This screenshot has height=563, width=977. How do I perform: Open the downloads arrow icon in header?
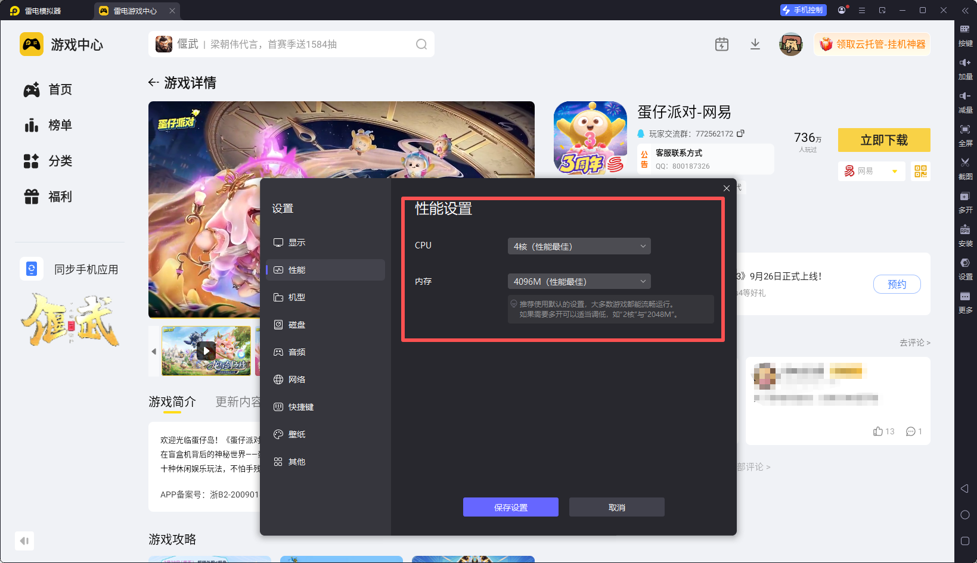(x=755, y=44)
